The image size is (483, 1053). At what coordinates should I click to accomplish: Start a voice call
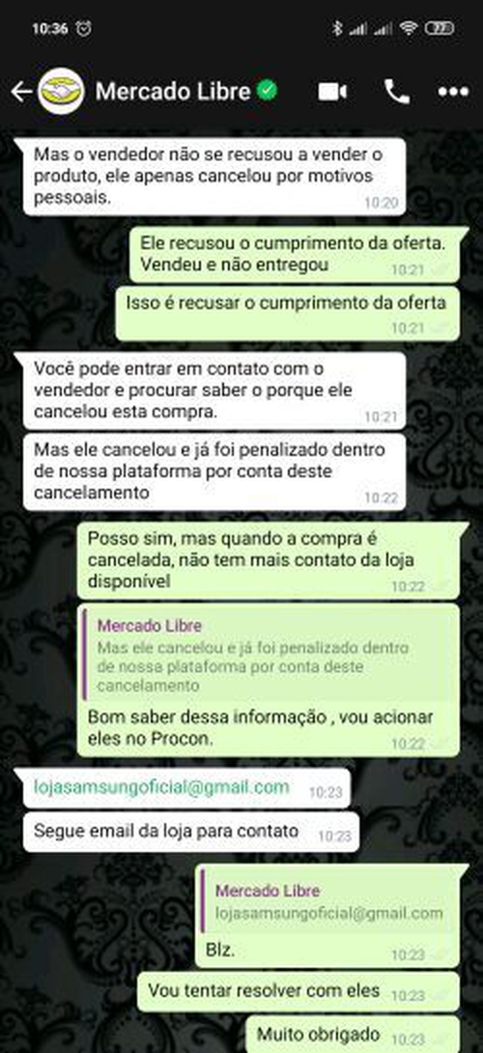396,92
